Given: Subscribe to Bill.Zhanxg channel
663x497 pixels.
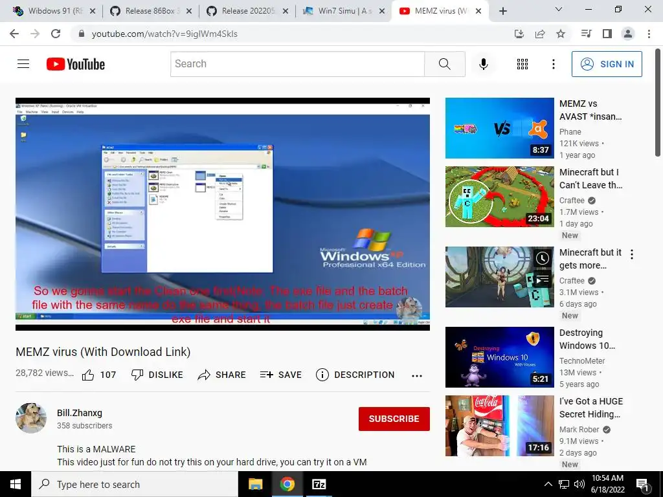Looking at the screenshot, I should (x=394, y=419).
